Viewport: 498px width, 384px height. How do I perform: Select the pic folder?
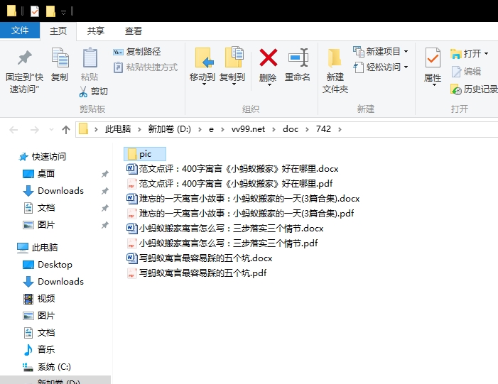[145, 154]
